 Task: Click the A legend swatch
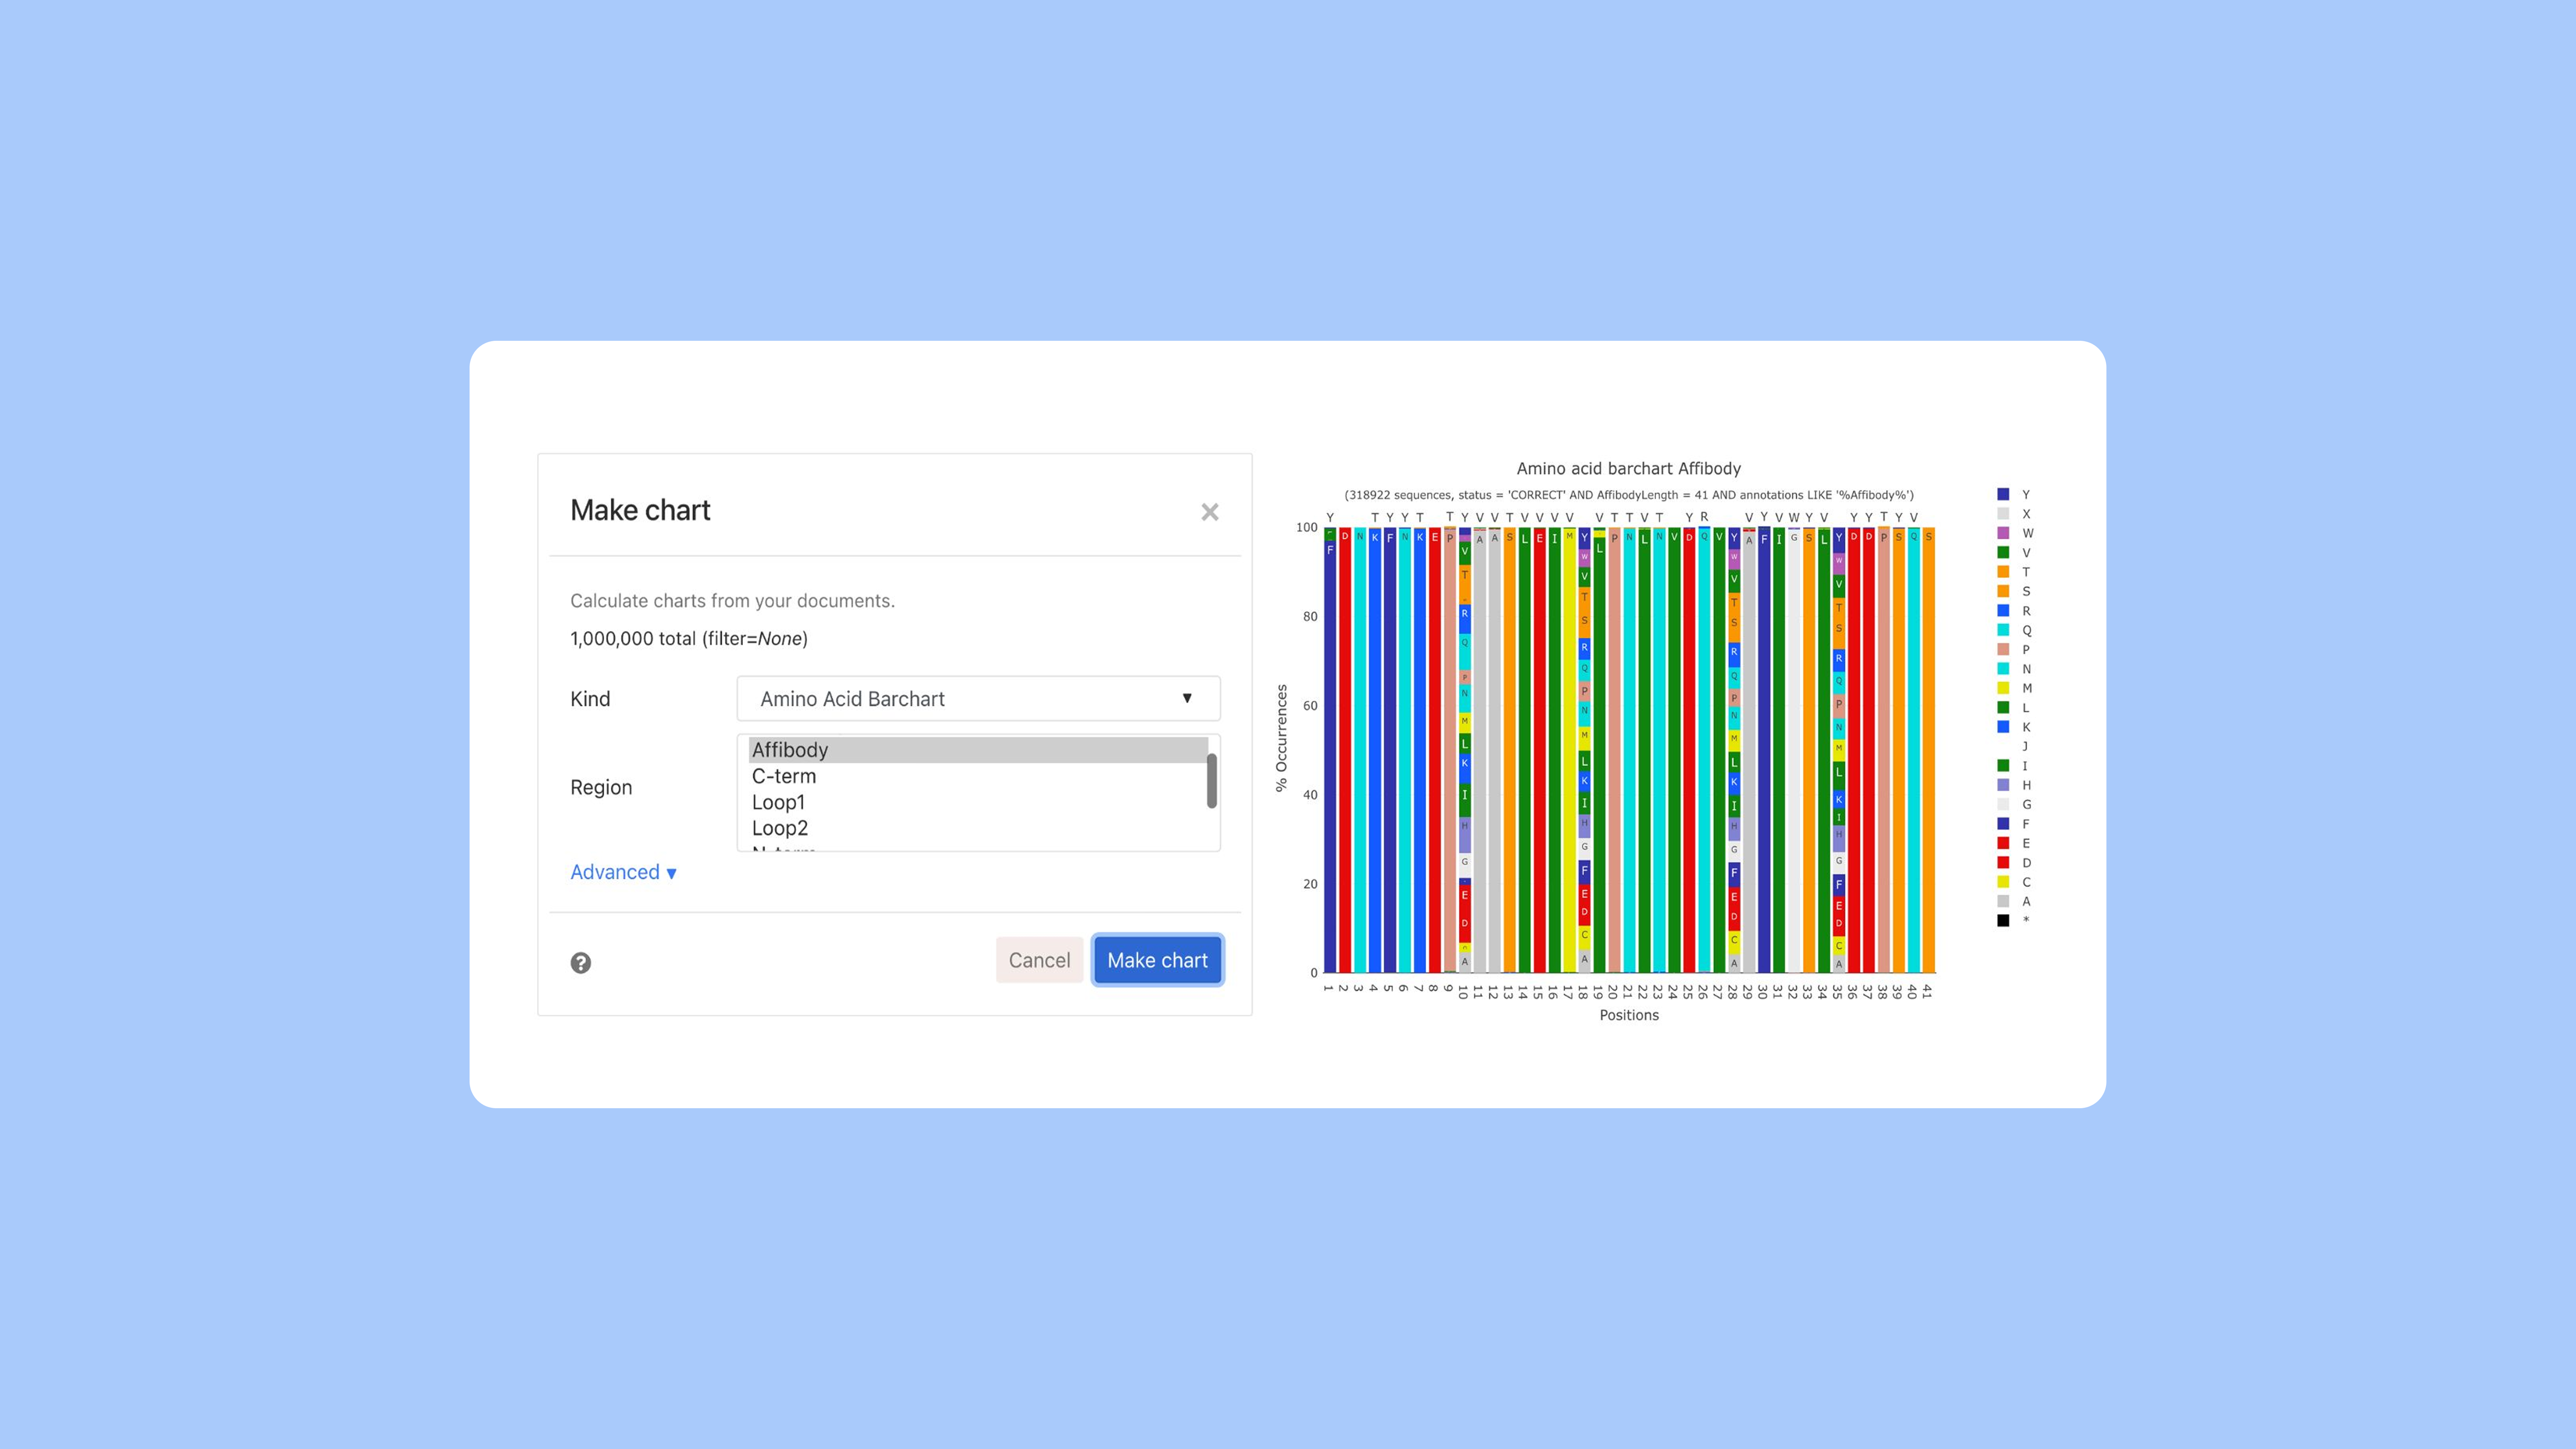[x=2003, y=901]
